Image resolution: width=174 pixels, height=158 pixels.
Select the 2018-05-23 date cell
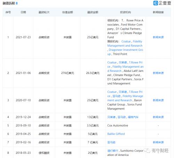coord(23,153)
